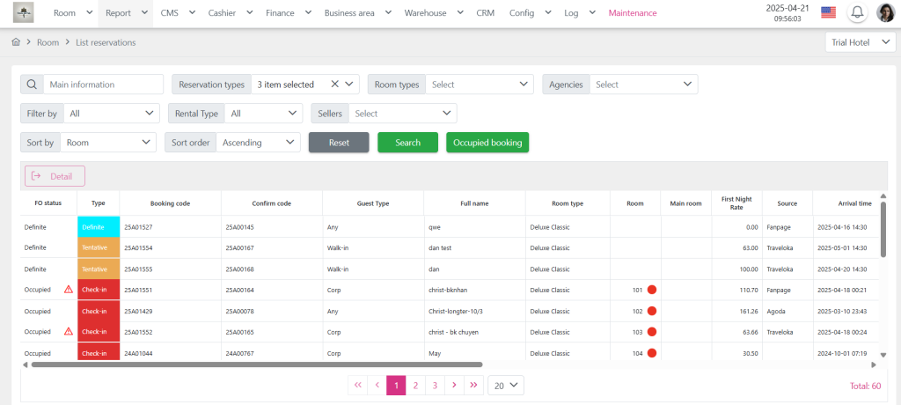Screen dimensions: 901x405
Task: Click the user profile avatar
Action: point(884,13)
